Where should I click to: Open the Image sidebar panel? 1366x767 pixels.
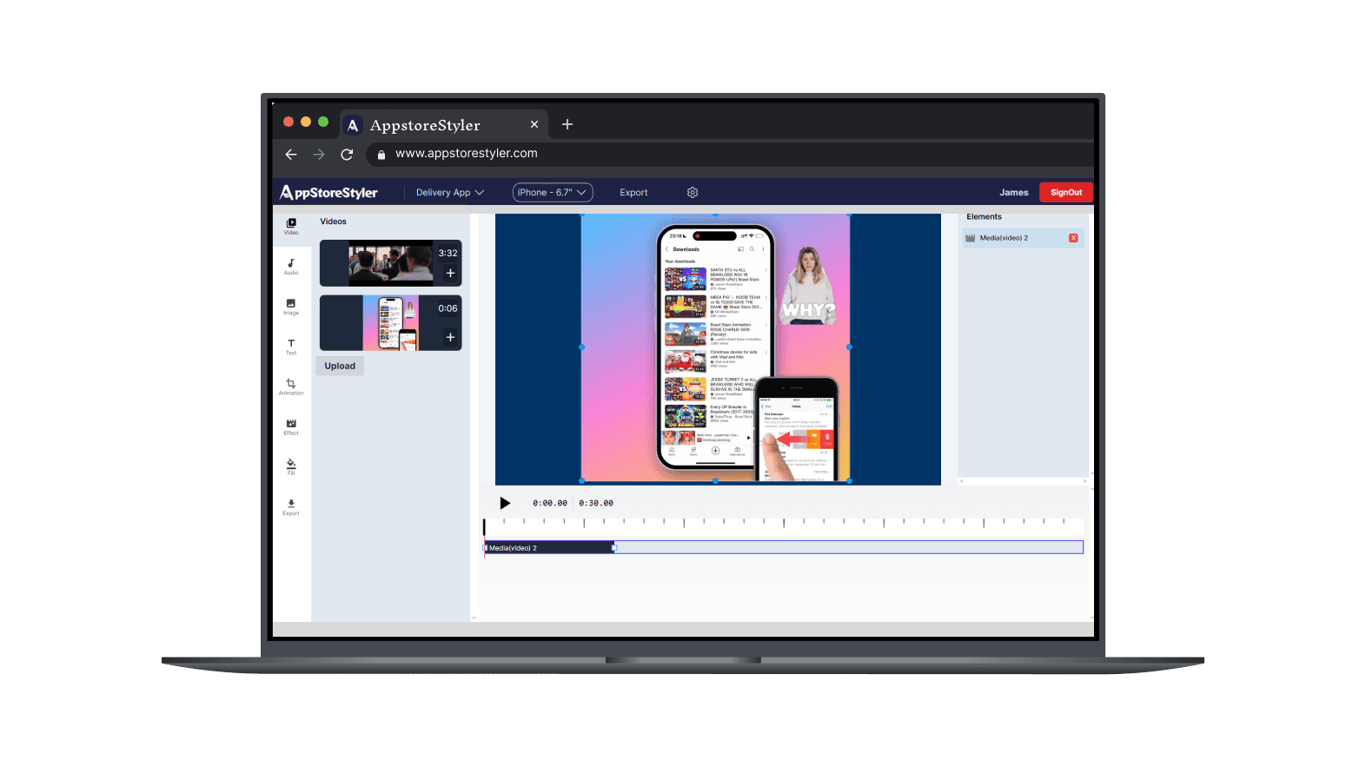click(291, 307)
